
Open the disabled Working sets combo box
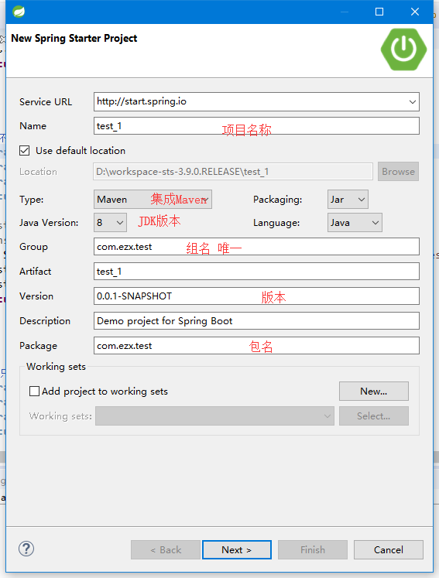coord(214,416)
